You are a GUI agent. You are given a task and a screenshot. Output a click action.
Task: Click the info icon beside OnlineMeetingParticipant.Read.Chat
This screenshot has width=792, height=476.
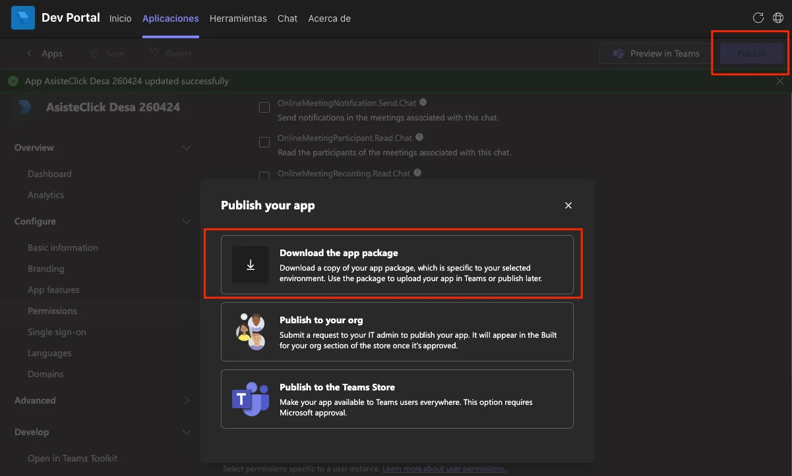[419, 138]
